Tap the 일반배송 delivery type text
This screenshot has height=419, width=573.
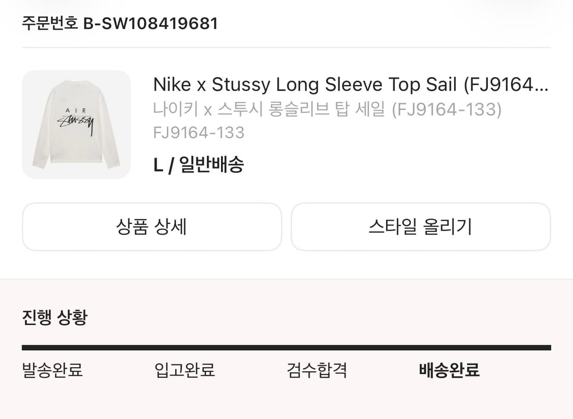[211, 165]
